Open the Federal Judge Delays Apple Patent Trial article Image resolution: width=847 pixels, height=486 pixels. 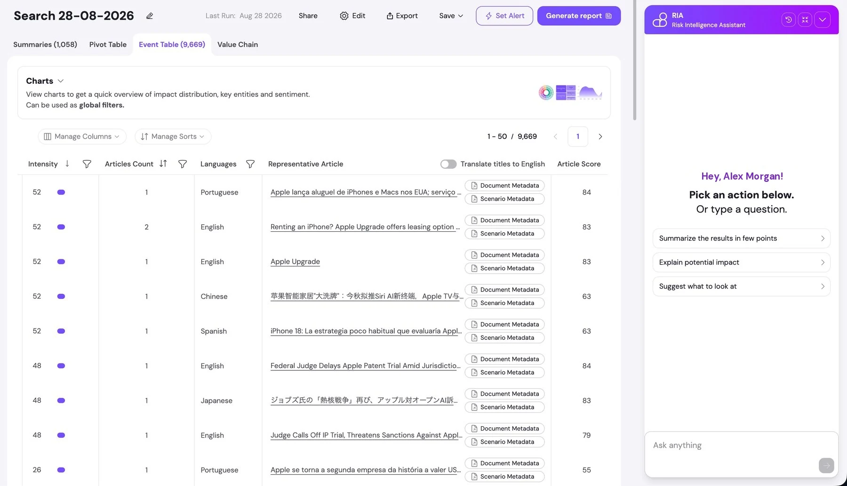[x=366, y=366]
